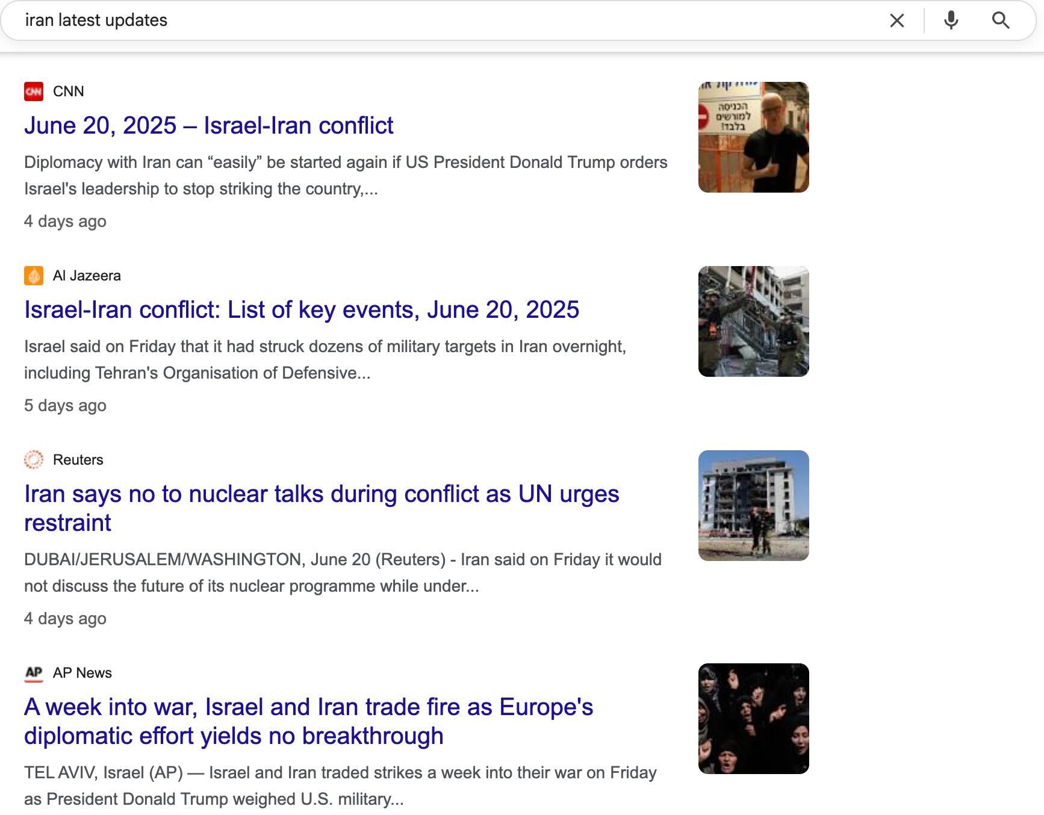Click the Al Jazeera favicon logo
Viewport: 1044px width, 815px height.
click(34, 276)
